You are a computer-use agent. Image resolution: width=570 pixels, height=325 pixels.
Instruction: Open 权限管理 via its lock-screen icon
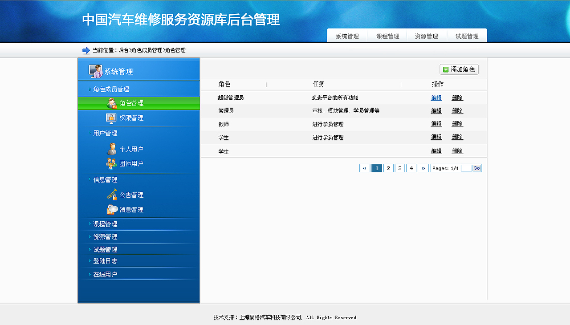point(111,118)
